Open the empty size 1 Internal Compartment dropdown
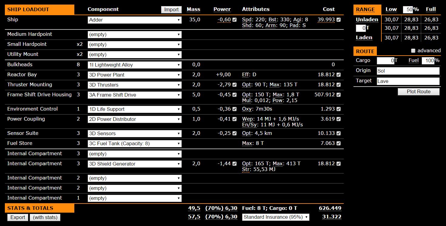 click(135, 198)
